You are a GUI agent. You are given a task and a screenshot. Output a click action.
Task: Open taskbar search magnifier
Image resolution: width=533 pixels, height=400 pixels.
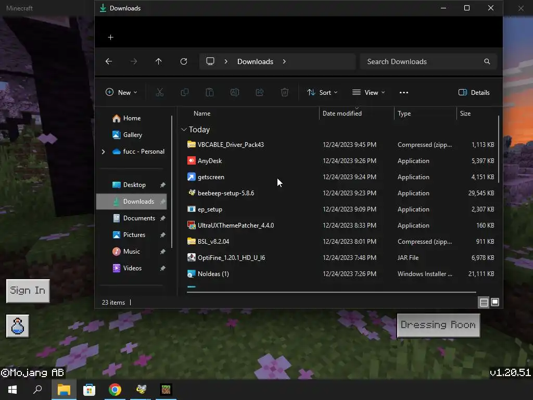pos(37,390)
